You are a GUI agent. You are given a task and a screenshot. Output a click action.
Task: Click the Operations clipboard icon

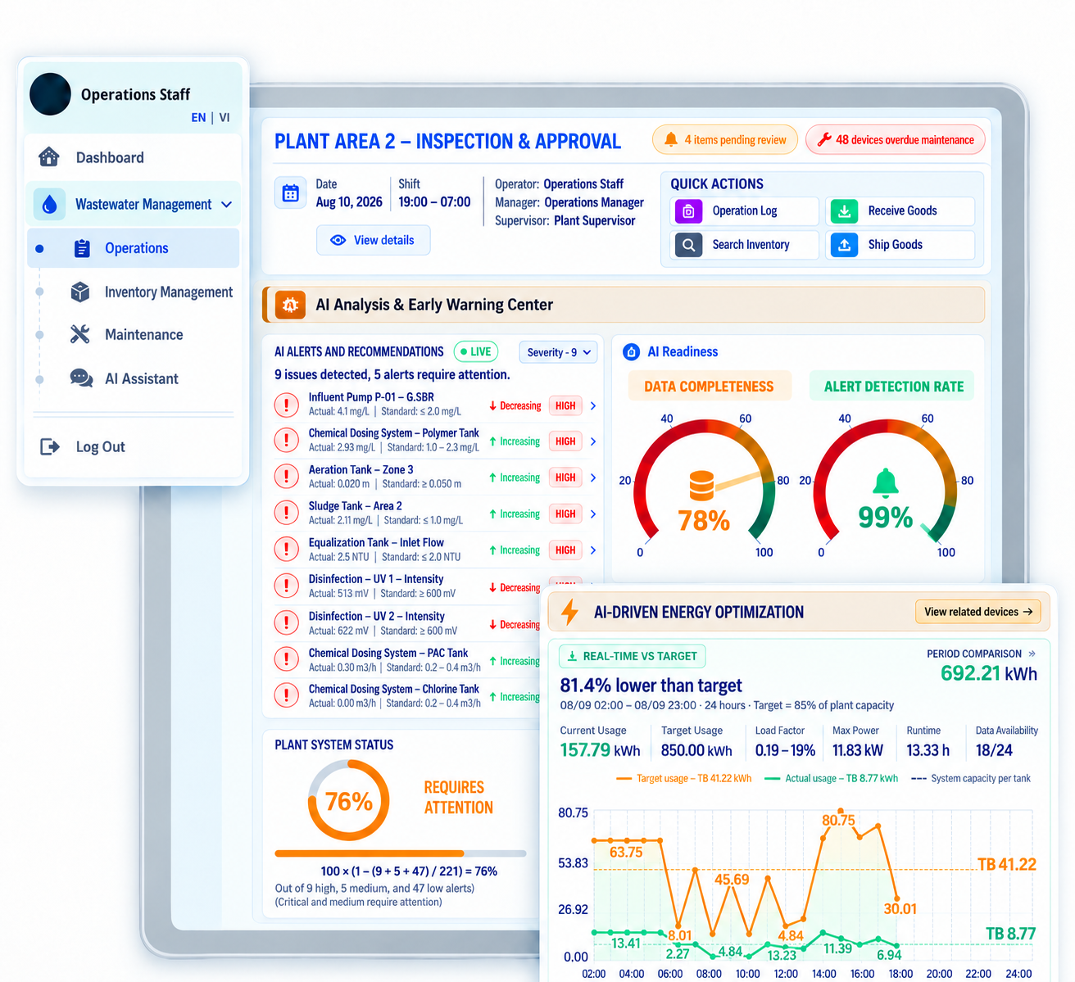pyautogui.click(x=82, y=248)
